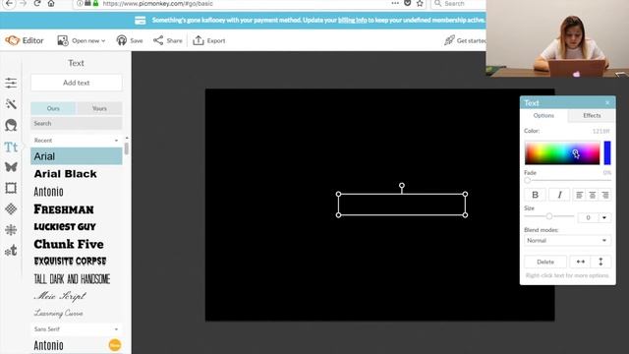
Task: Open the seasonal text icon in sidebar
Action: tap(11, 251)
